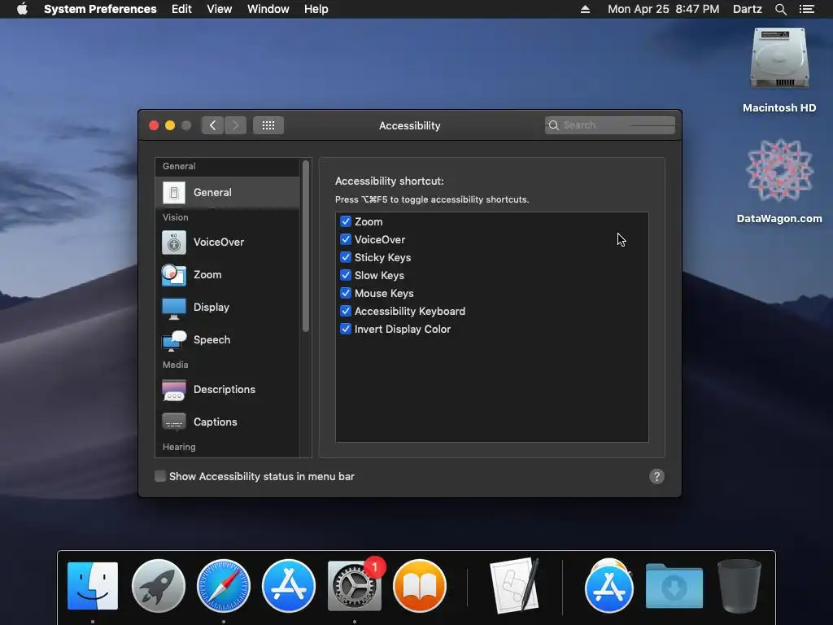This screenshot has height=625, width=833.
Task: Toggle the Sticky Keys checkbox
Action: (x=346, y=257)
